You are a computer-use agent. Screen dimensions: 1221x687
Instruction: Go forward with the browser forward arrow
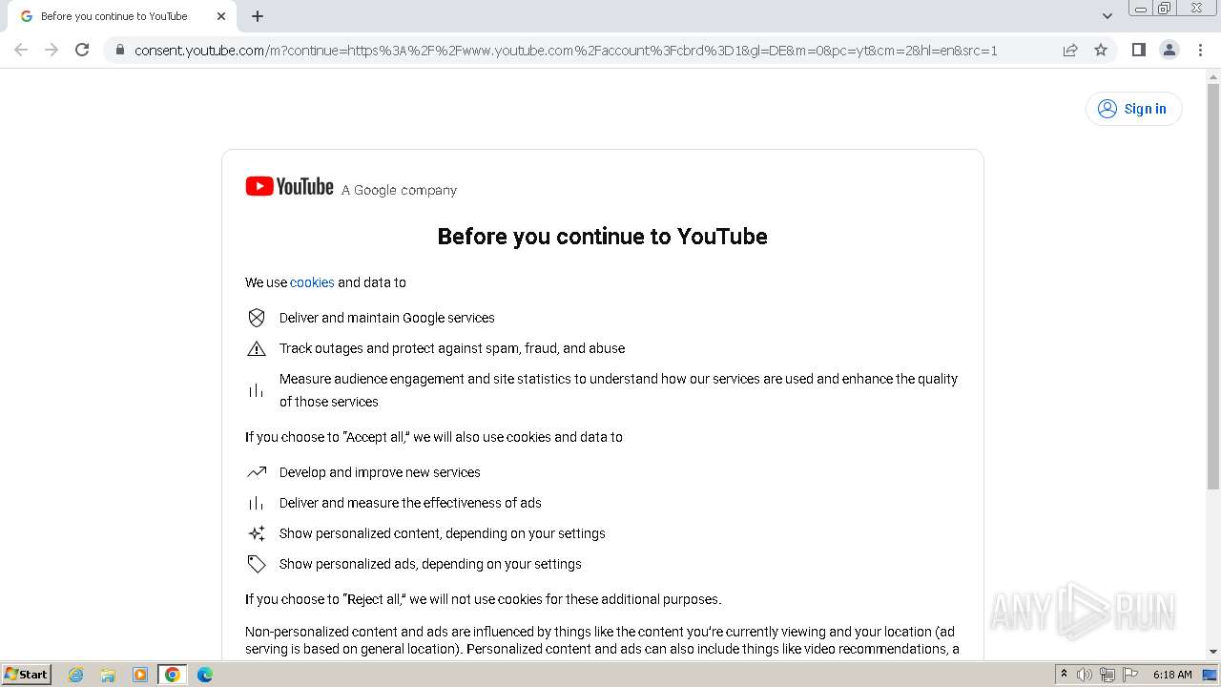(52, 50)
